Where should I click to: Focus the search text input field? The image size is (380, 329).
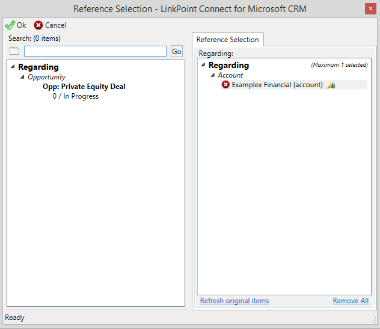[x=95, y=51]
